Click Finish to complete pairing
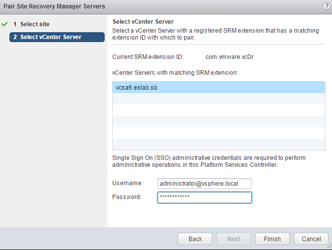Screen dimensions: 332x250 [x=272, y=239]
